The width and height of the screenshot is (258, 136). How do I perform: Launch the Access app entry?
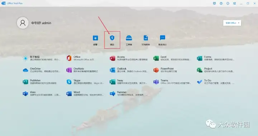click(129, 58)
